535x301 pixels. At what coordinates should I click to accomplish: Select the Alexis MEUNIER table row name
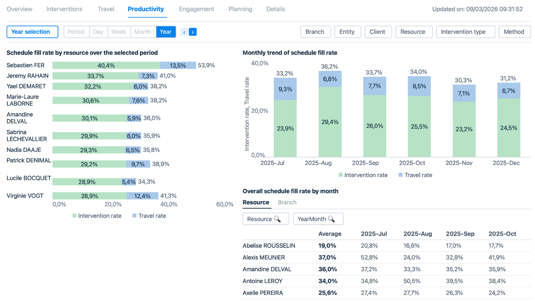point(264,258)
